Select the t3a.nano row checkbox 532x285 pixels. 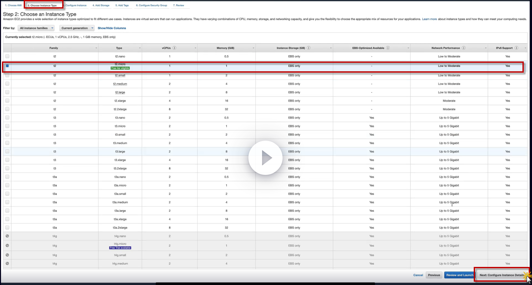tap(7, 177)
